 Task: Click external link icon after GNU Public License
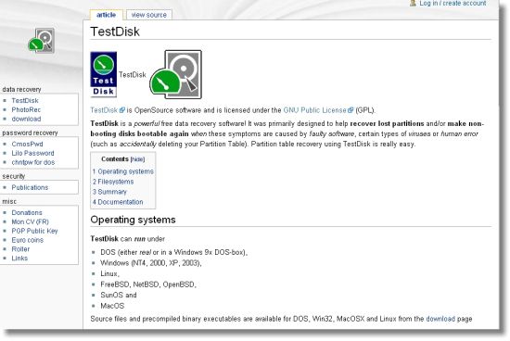click(351, 110)
